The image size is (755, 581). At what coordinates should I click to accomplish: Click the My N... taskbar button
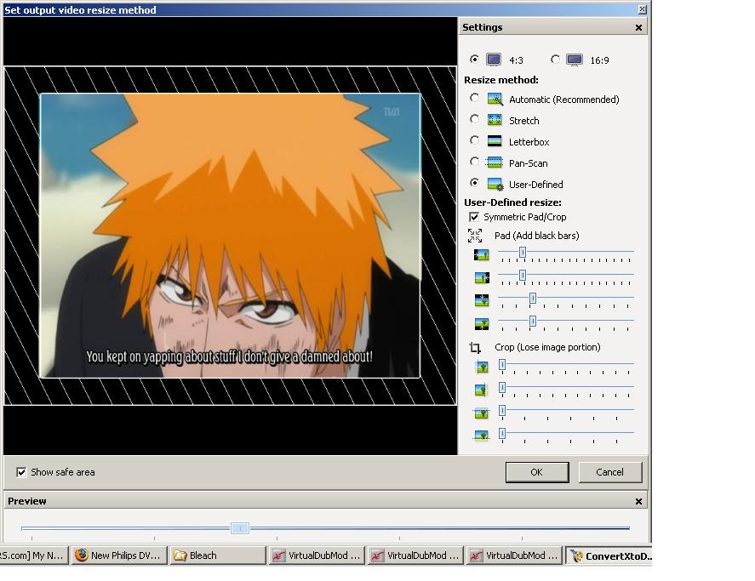(34, 555)
